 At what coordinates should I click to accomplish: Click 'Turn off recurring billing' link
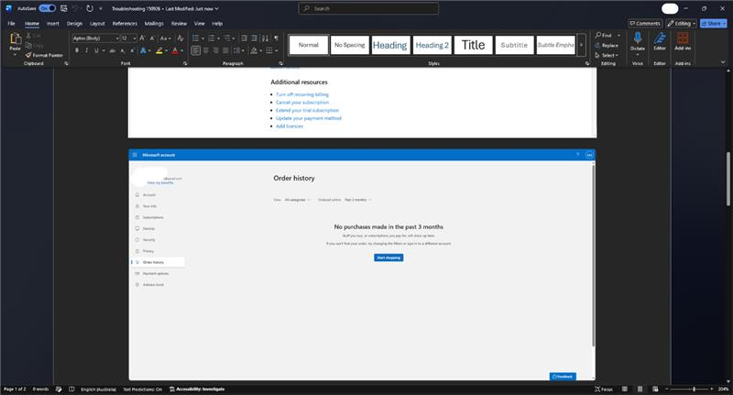tap(302, 94)
